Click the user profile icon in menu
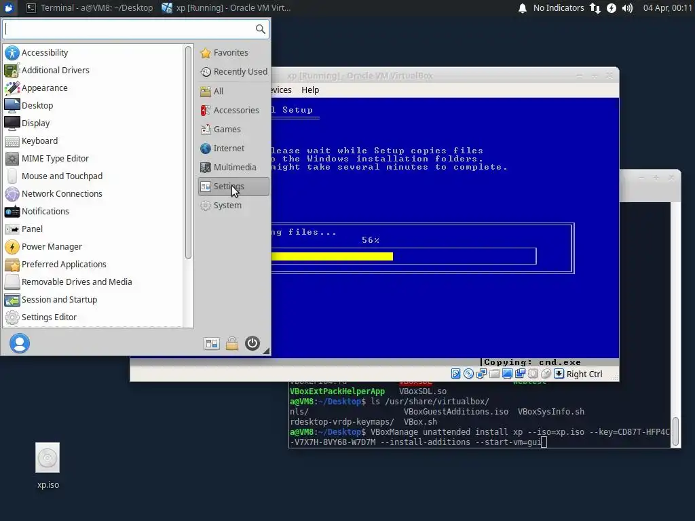The width and height of the screenshot is (695, 521). coord(20,343)
